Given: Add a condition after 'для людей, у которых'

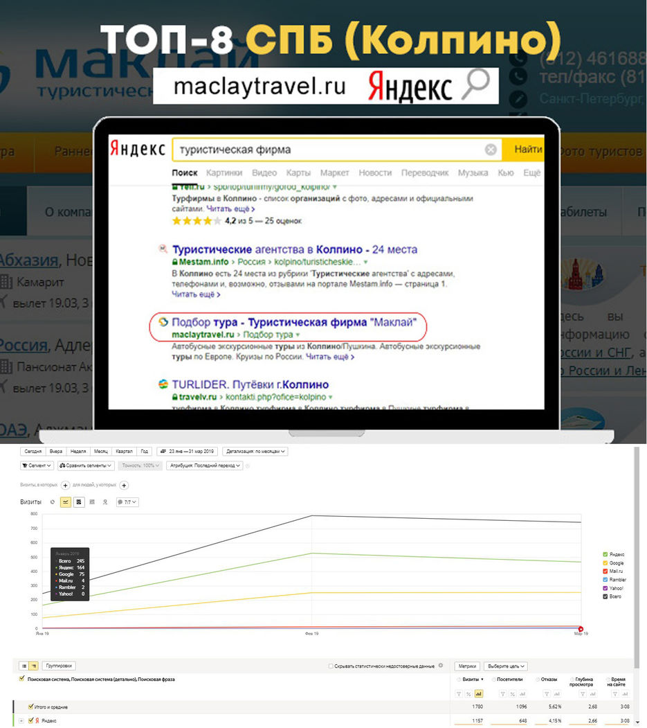Looking at the screenshot, I should 124,485.
